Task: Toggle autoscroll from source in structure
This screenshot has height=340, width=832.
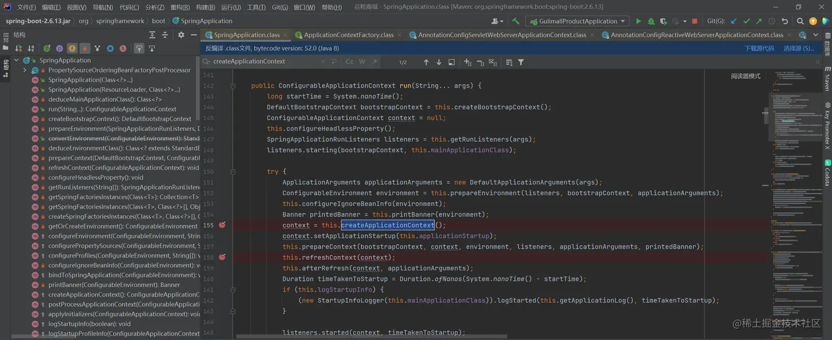Action: click(152, 48)
